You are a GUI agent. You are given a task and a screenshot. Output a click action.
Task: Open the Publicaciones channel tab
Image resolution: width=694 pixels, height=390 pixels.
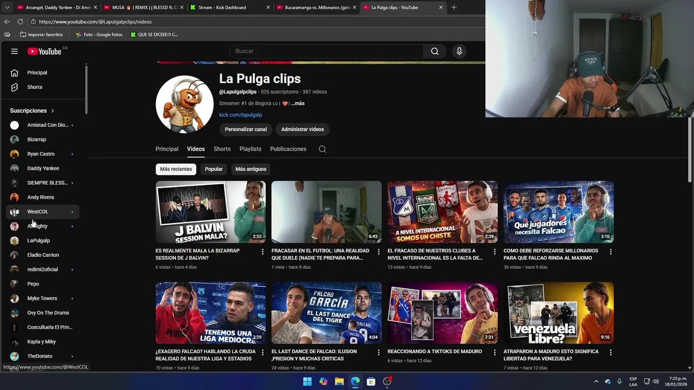coord(288,149)
